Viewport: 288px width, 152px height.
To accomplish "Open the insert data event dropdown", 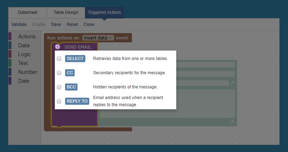I will 98,38.
